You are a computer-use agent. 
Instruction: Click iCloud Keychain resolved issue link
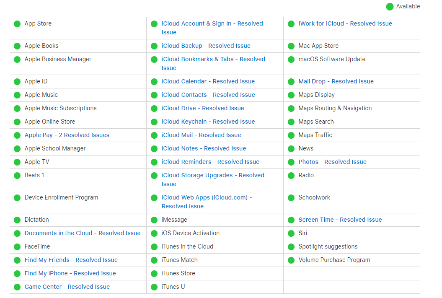[208, 122]
